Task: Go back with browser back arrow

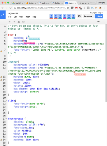Action: [x=3, y=8]
